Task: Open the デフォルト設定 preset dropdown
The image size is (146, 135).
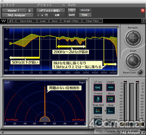Action: (50, 11)
